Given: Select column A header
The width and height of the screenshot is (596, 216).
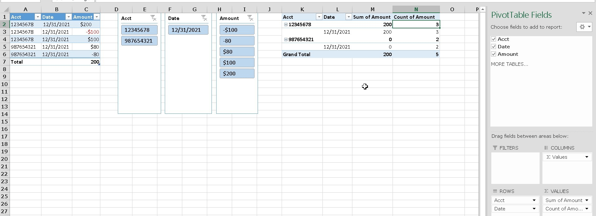Looking at the screenshot, I should (x=26, y=9).
